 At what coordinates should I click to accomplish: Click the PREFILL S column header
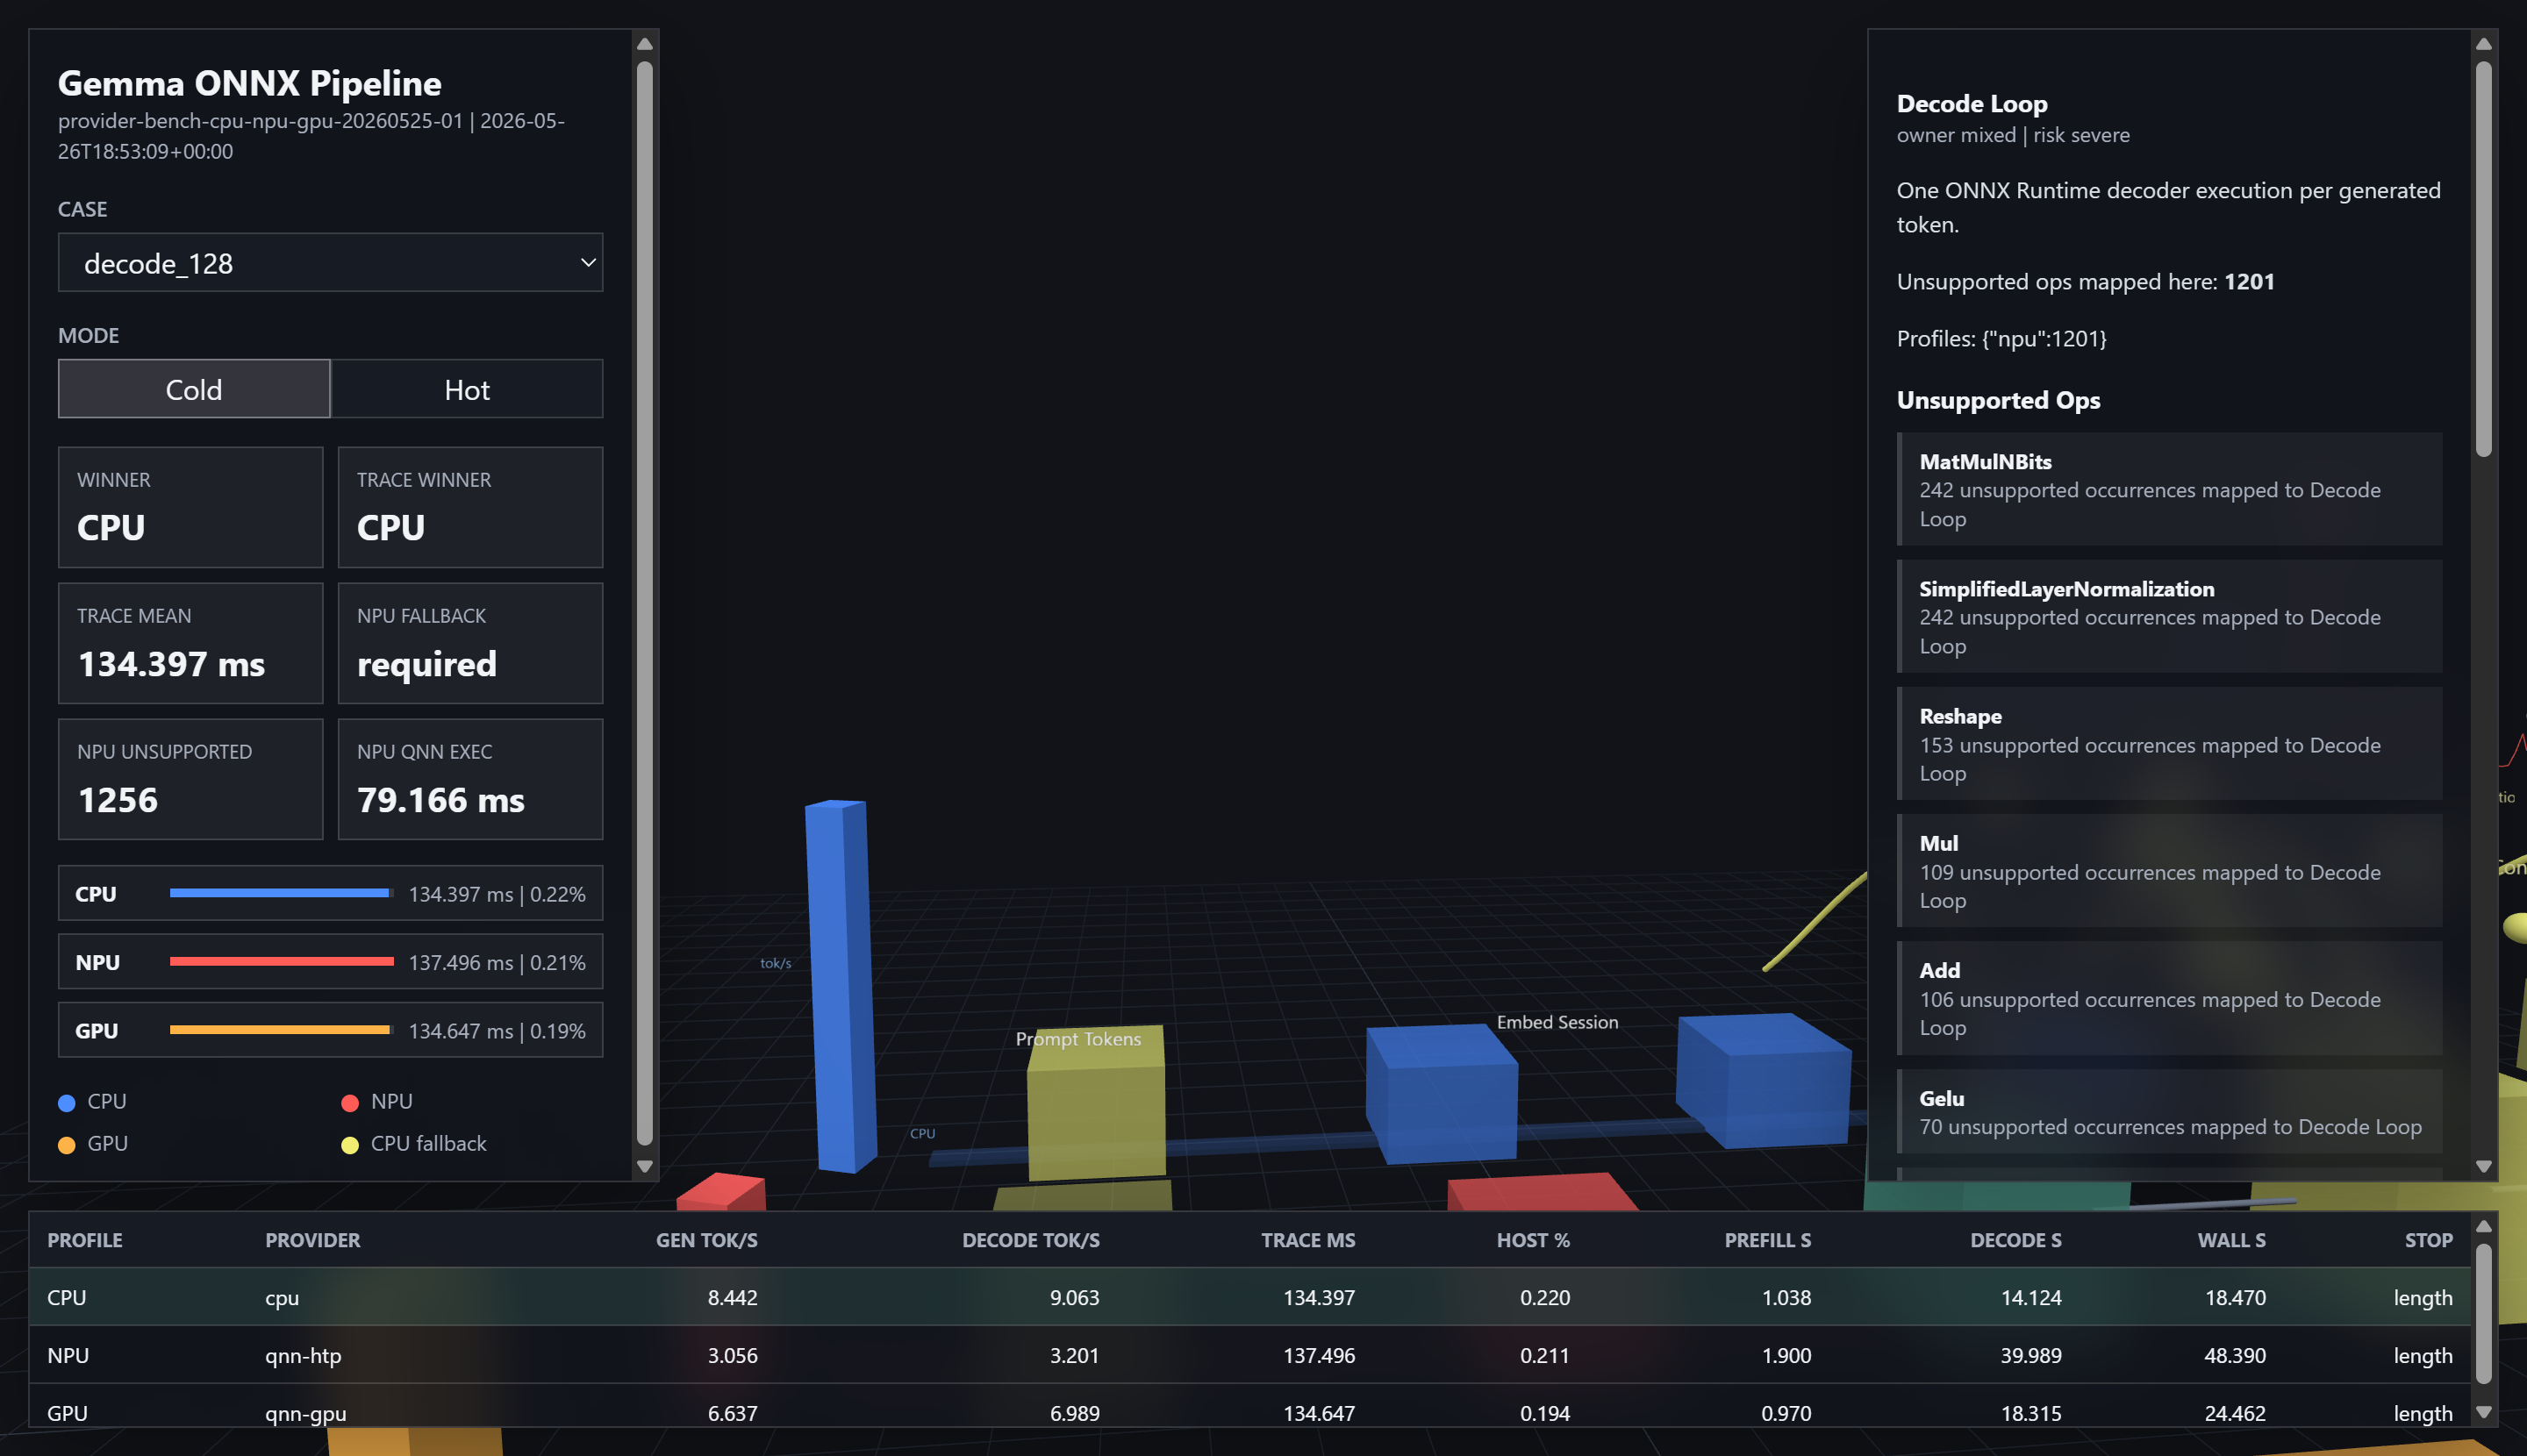tap(1768, 1240)
